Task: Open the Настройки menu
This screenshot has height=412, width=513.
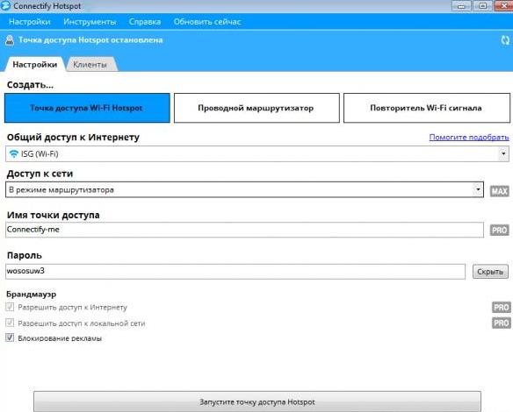Action: 30,22
